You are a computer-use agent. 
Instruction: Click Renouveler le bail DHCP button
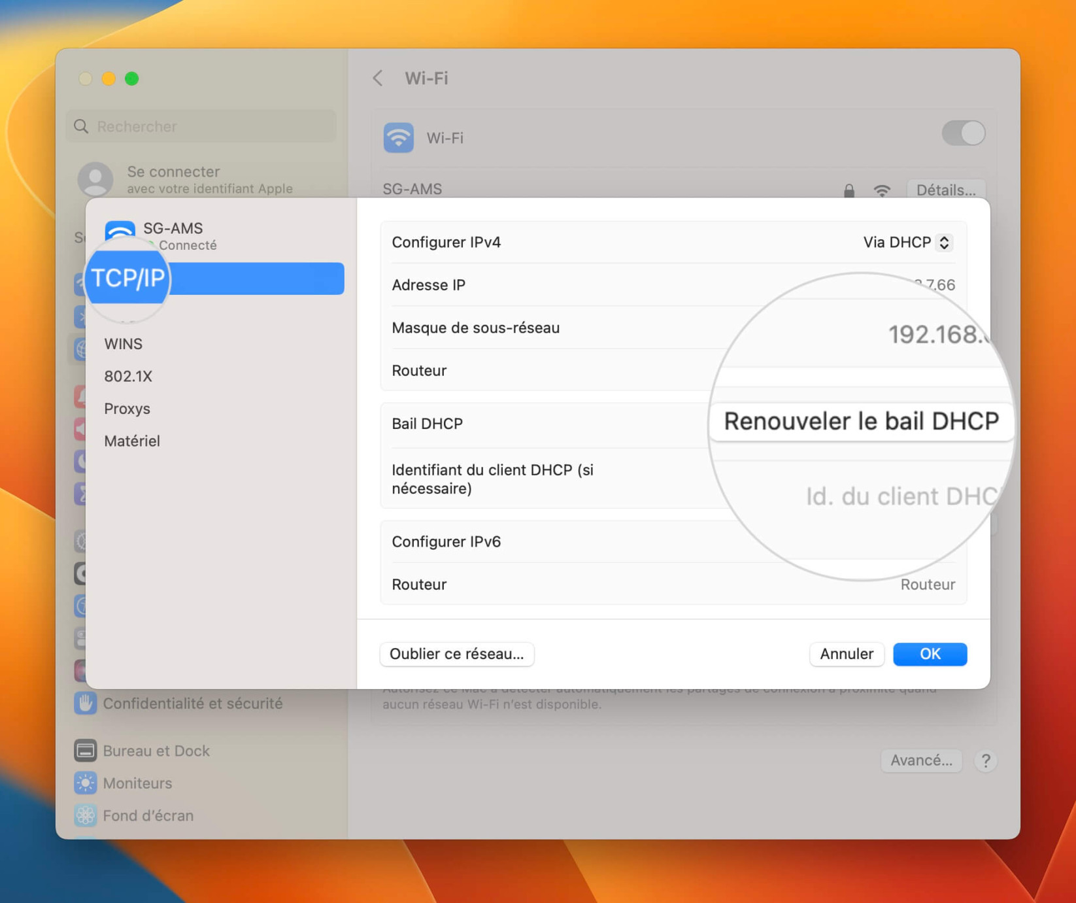[861, 421]
